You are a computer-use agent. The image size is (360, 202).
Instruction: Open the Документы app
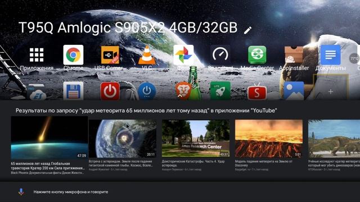330,55
